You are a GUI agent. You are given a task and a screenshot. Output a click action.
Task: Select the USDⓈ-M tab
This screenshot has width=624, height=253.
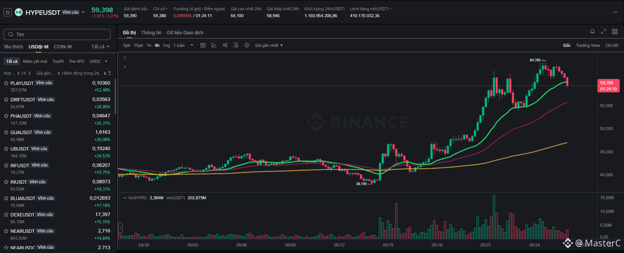(x=39, y=46)
